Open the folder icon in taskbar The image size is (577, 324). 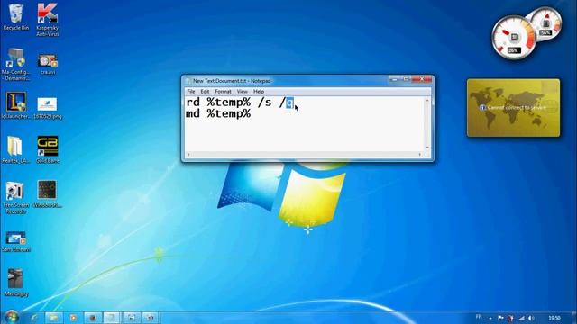click(x=54, y=318)
